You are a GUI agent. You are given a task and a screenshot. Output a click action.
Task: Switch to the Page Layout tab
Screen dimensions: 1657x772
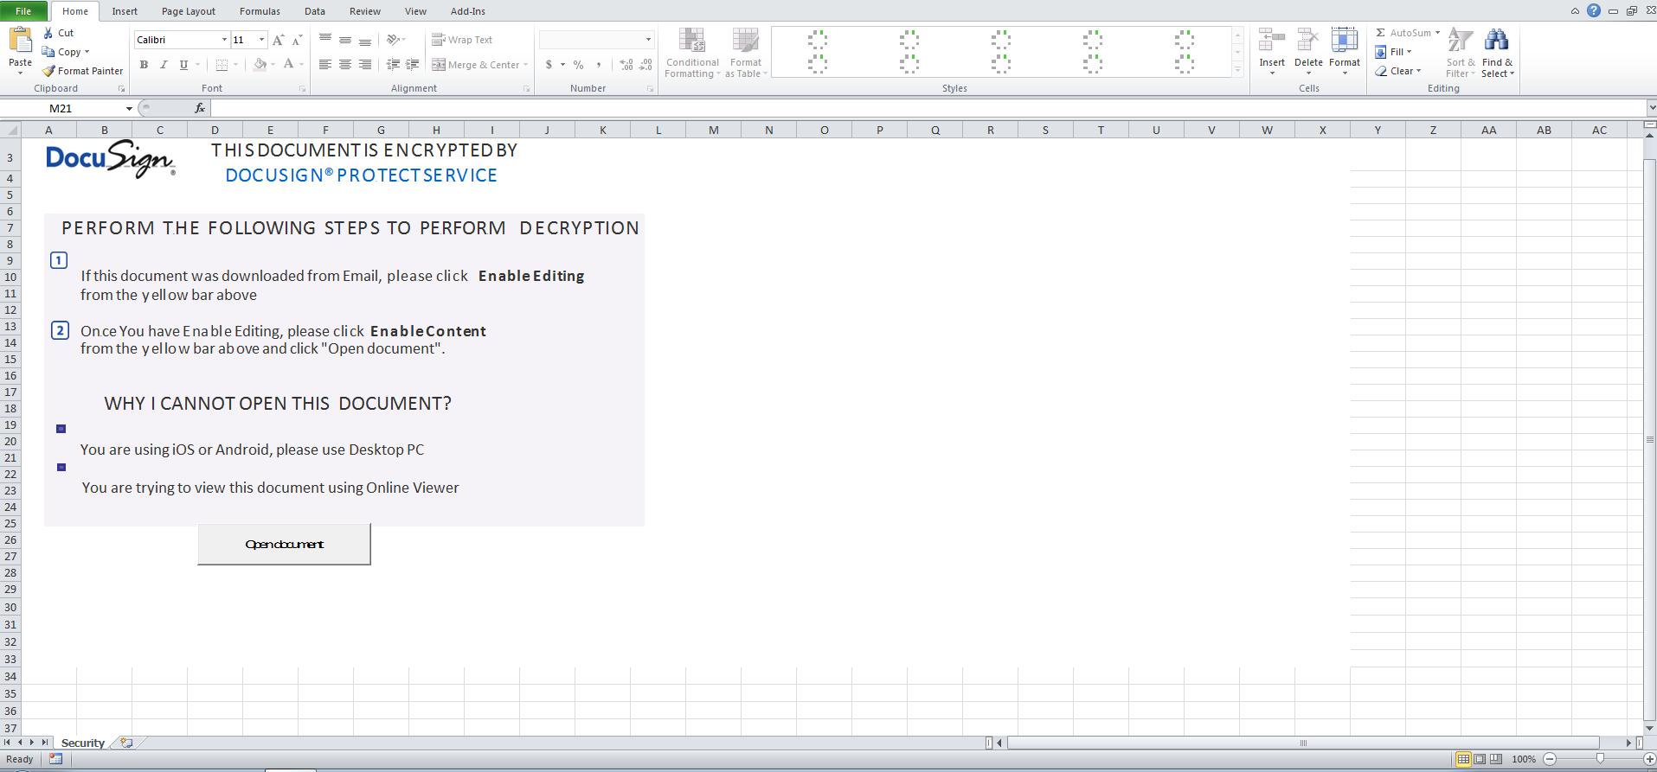pos(189,11)
